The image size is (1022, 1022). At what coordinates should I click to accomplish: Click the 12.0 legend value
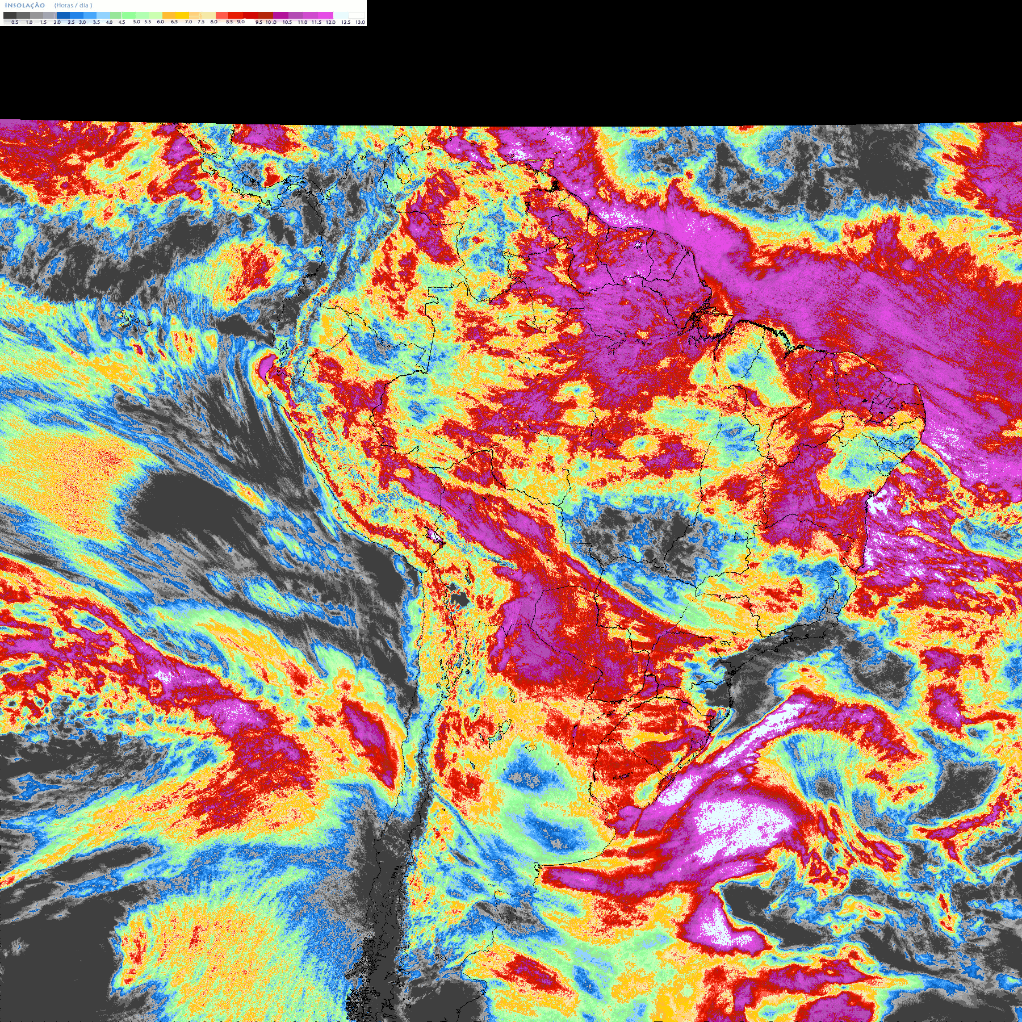click(330, 22)
